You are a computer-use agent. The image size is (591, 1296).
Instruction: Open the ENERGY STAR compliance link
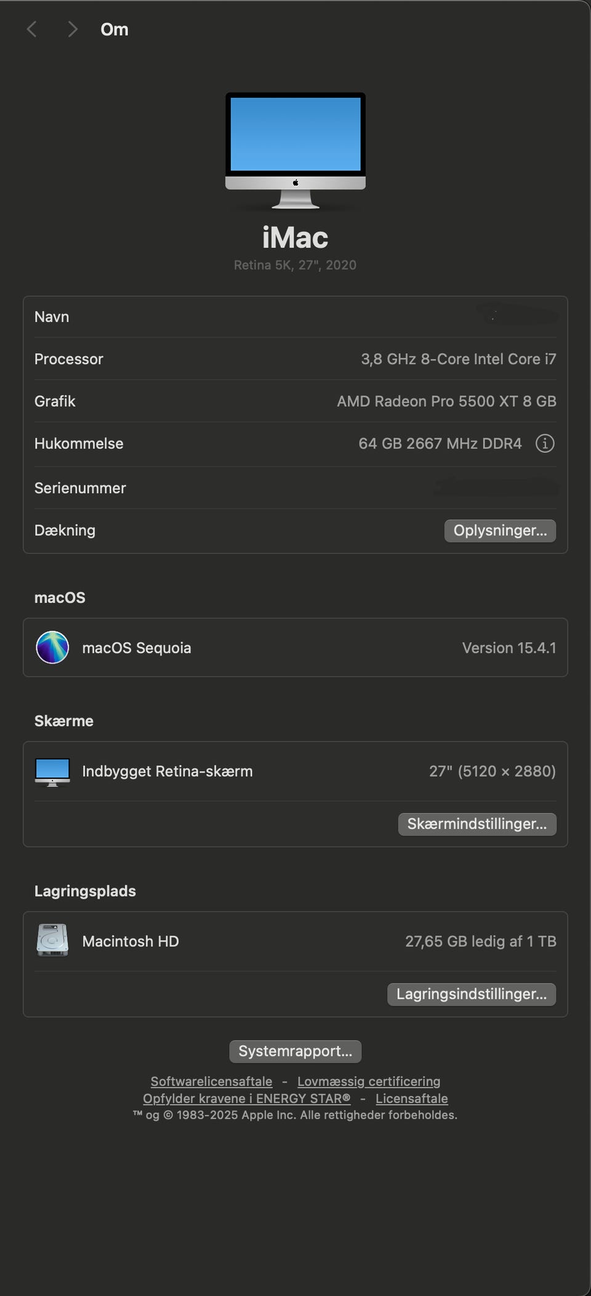(246, 1098)
